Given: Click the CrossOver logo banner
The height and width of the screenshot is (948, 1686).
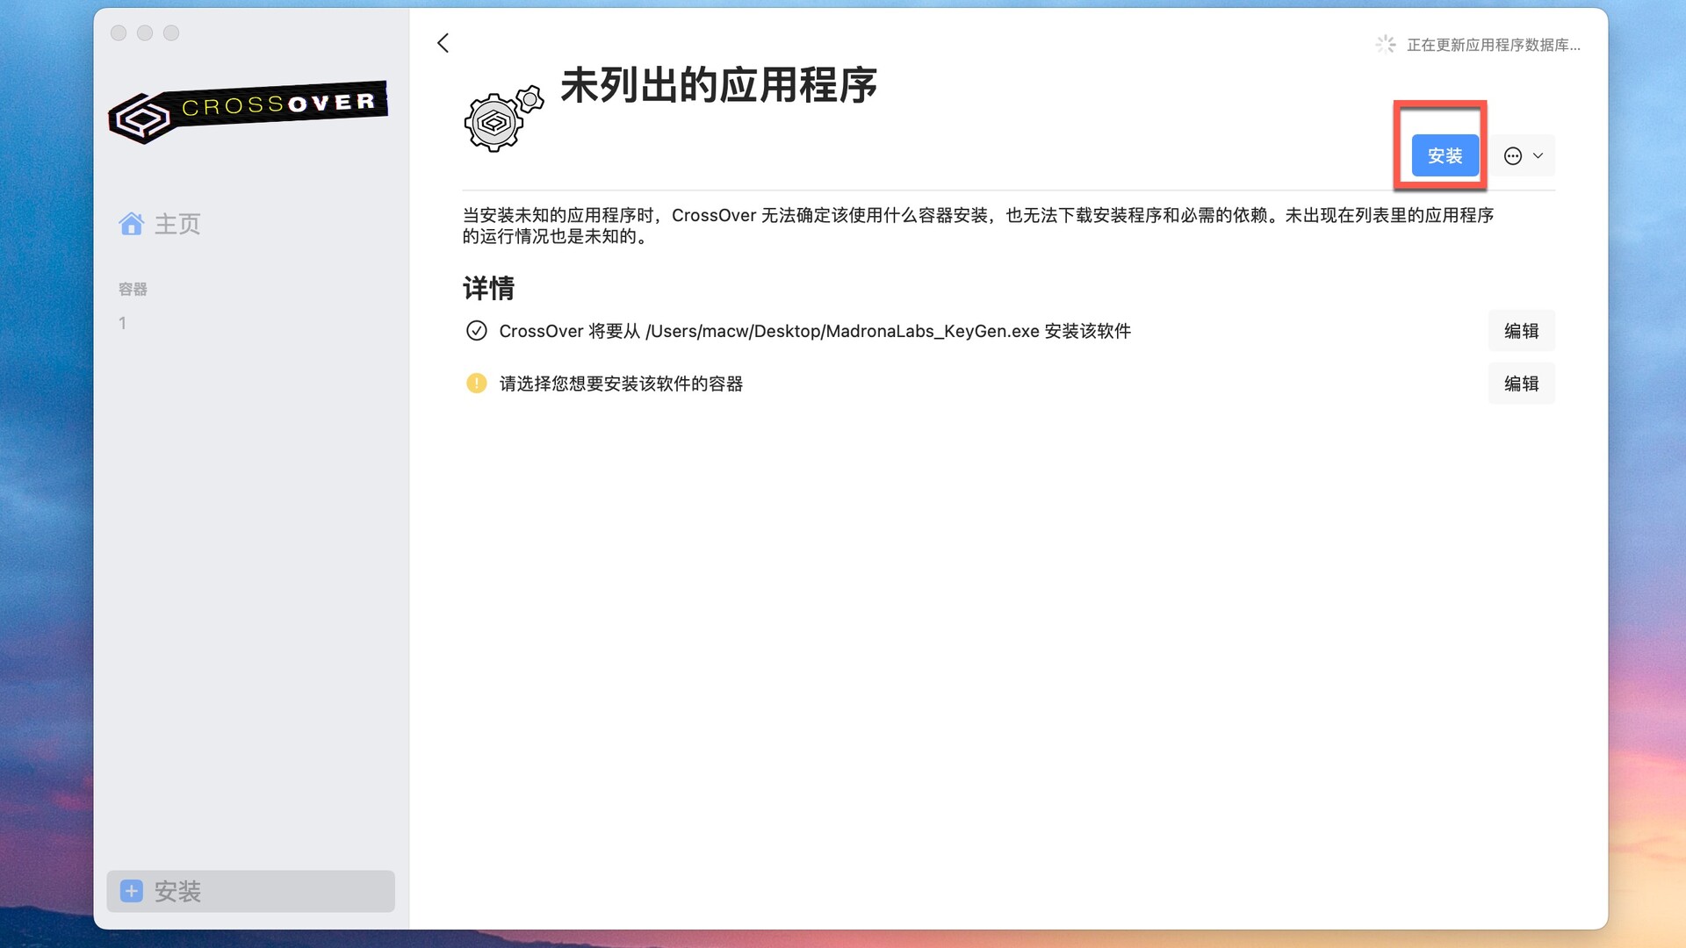Looking at the screenshot, I should click(249, 111).
